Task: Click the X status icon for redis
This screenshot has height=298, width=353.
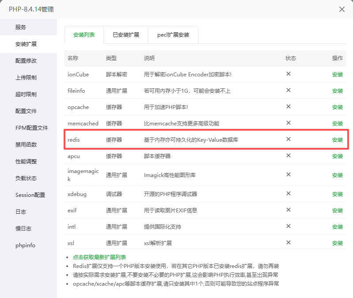Action: pyautogui.click(x=288, y=139)
